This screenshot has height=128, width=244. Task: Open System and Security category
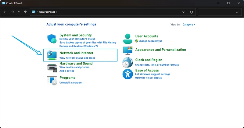click(x=76, y=35)
